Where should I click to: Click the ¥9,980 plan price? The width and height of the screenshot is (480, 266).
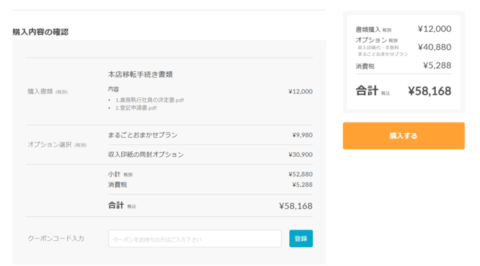302,135
